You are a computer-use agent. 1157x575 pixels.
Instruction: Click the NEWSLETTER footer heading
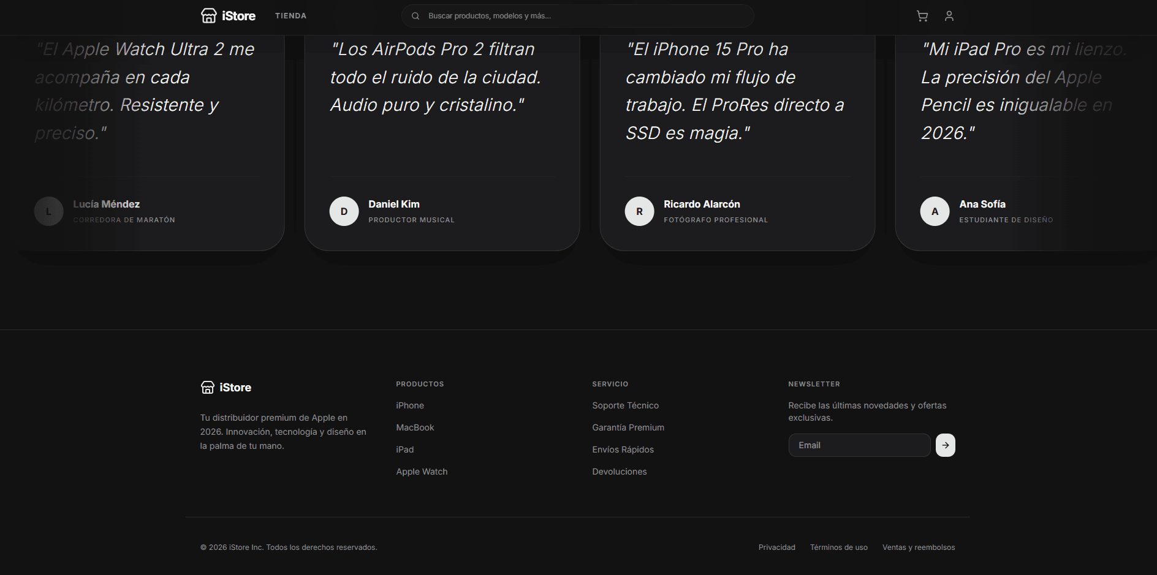pyautogui.click(x=814, y=384)
